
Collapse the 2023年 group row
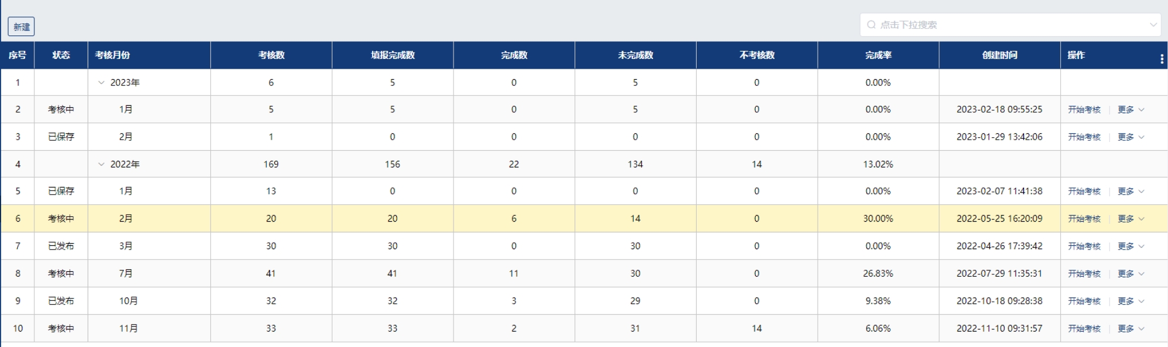tap(101, 82)
